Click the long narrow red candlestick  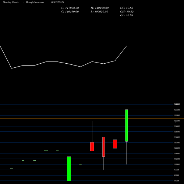(x=103, y=147)
